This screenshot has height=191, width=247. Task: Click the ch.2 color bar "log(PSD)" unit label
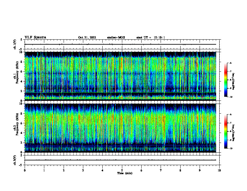234,133
